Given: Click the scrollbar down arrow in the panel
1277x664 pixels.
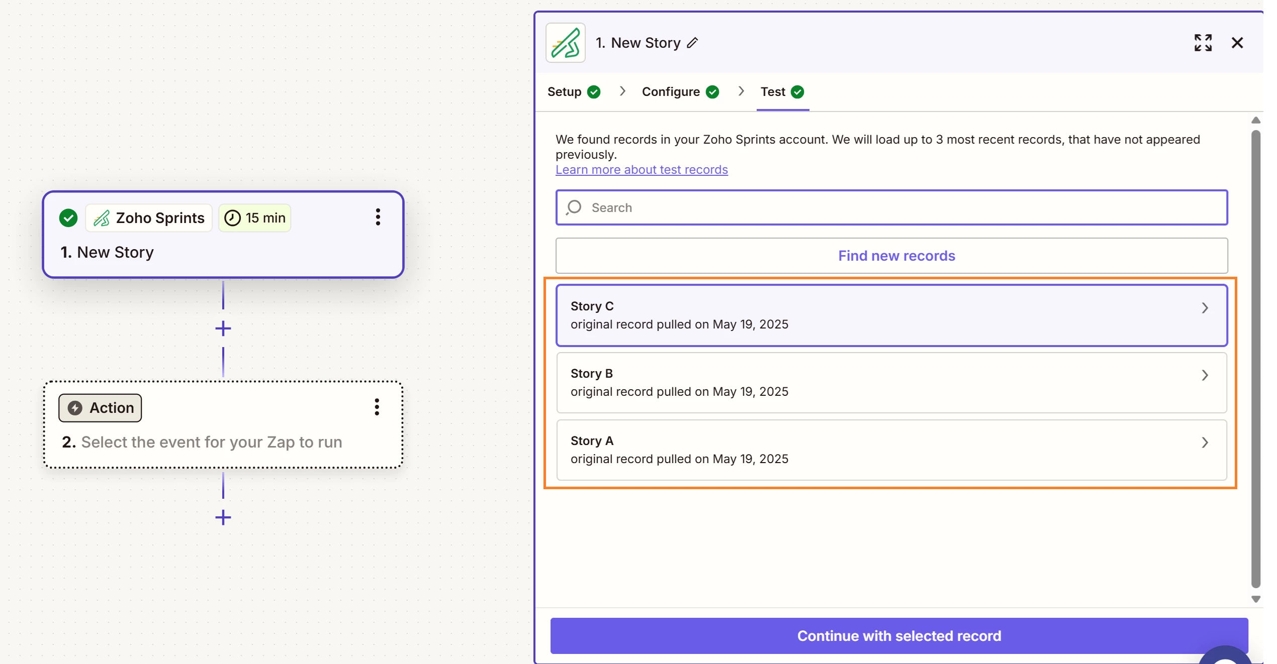Looking at the screenshot, I should 1256,599.
